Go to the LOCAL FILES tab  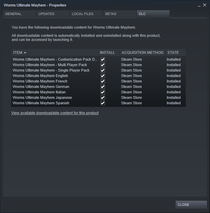86,14
